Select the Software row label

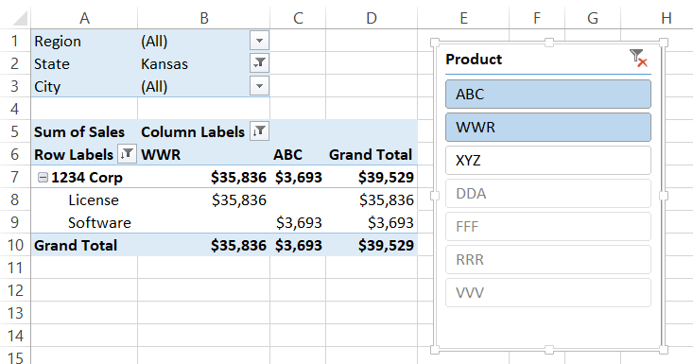click(84, 222)
